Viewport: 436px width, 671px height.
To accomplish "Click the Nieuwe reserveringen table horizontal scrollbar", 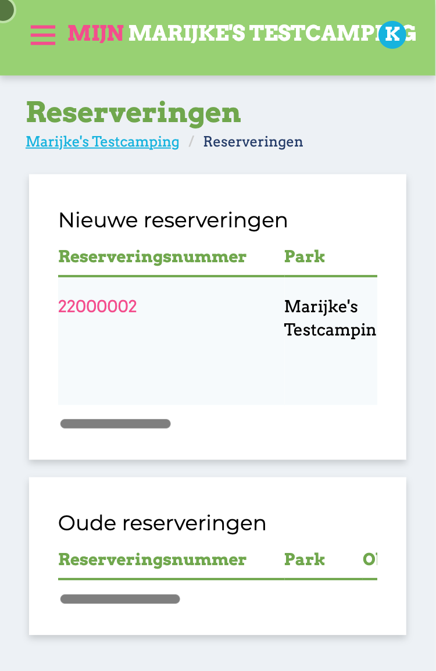I will pyautogui.click(x=116, y=424).
